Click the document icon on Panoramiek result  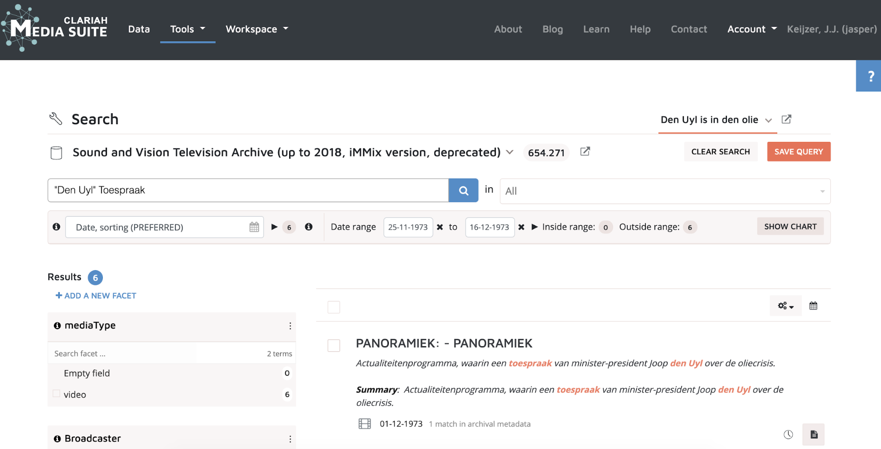coord(813,435)
